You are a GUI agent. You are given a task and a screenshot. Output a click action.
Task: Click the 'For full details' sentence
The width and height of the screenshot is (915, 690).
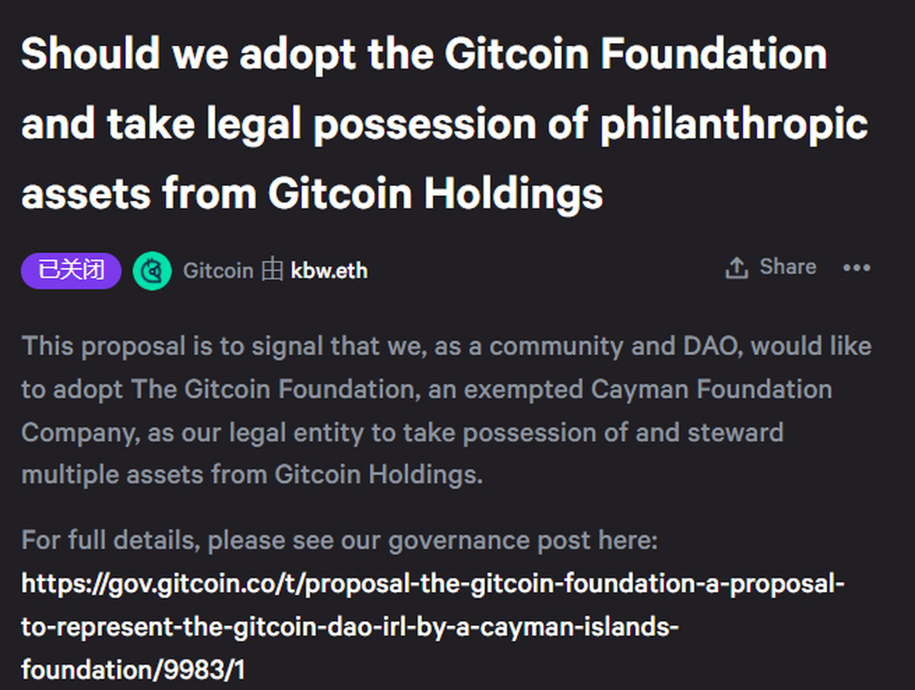tap(339, 540)
